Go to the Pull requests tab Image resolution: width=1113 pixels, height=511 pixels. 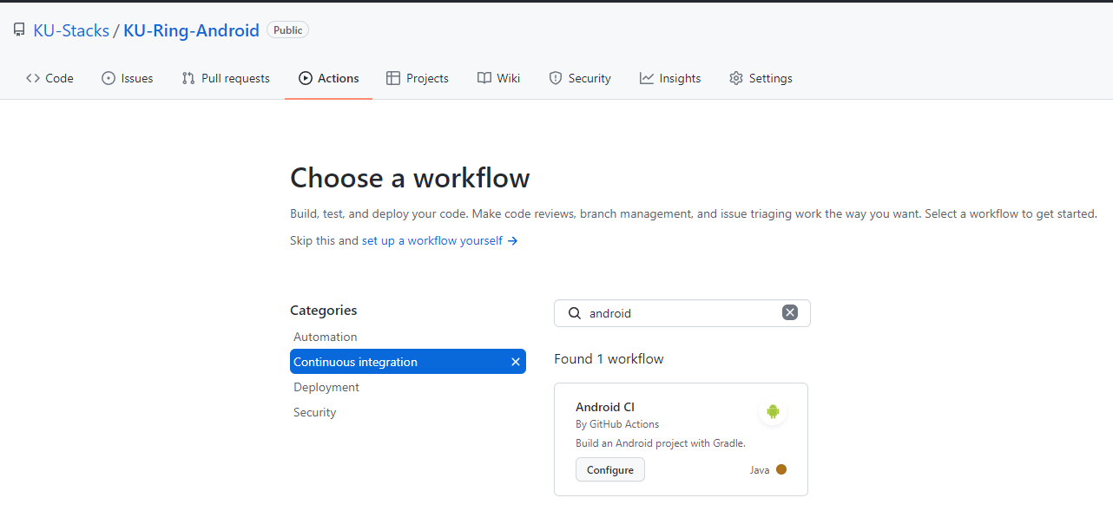226,78
